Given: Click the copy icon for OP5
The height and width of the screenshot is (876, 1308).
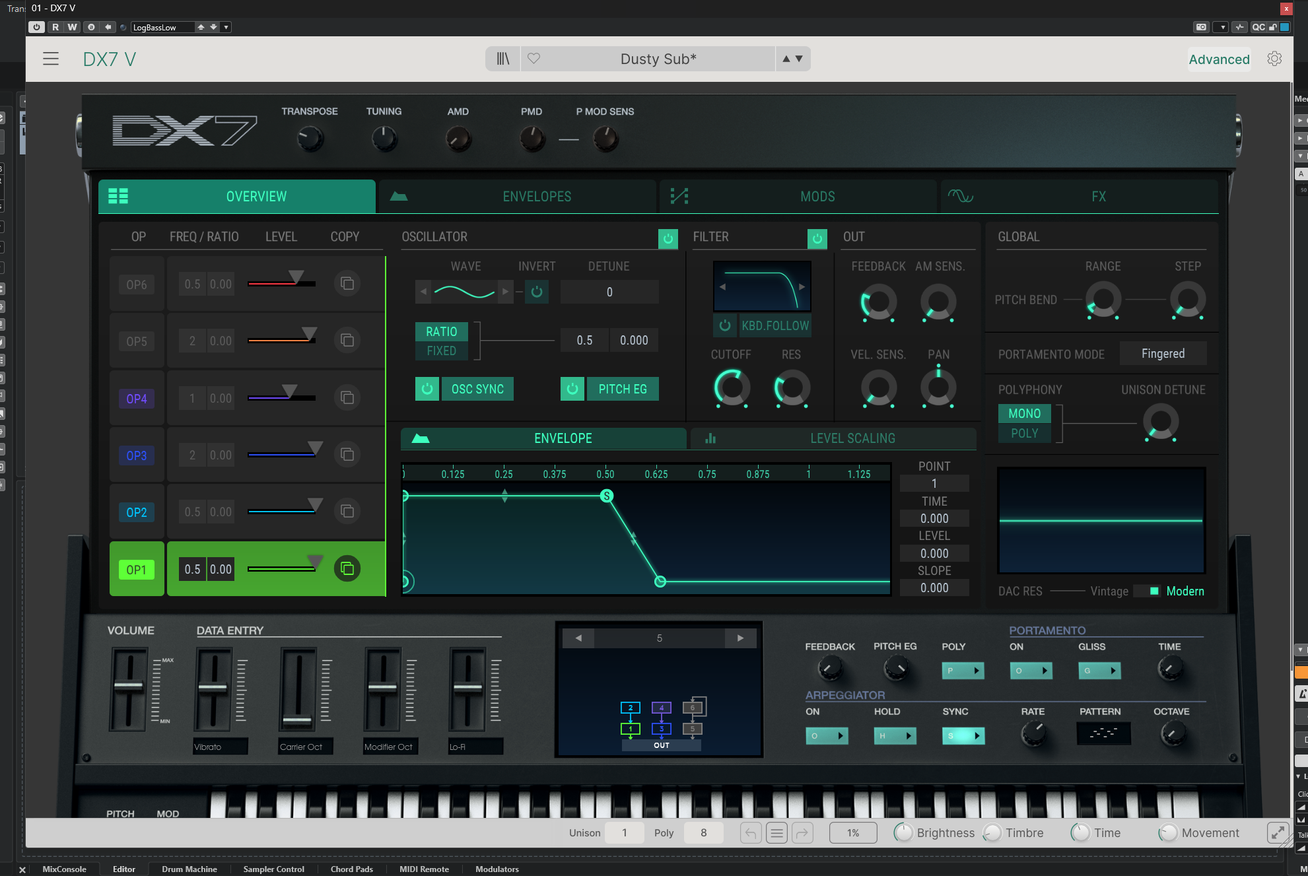Looking at the screenshot, I should tap(347, 341).
